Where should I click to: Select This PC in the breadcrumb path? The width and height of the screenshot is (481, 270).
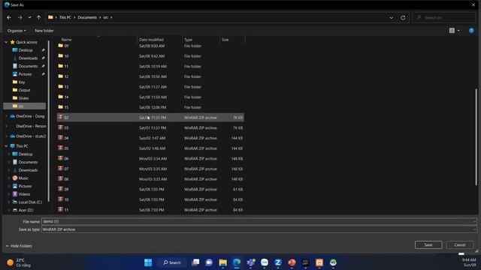(65, 17)
